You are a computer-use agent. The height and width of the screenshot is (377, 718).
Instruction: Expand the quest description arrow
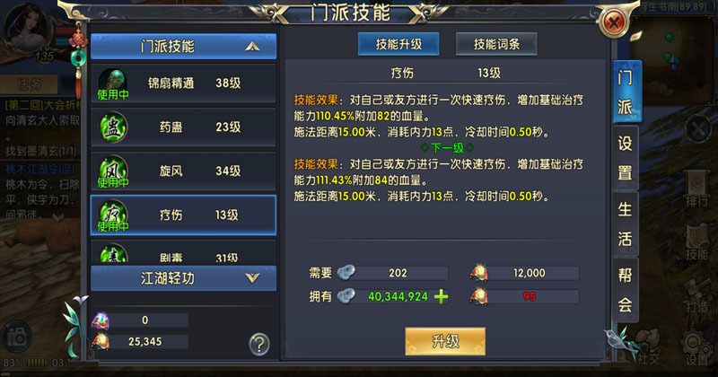coord(58,217)
